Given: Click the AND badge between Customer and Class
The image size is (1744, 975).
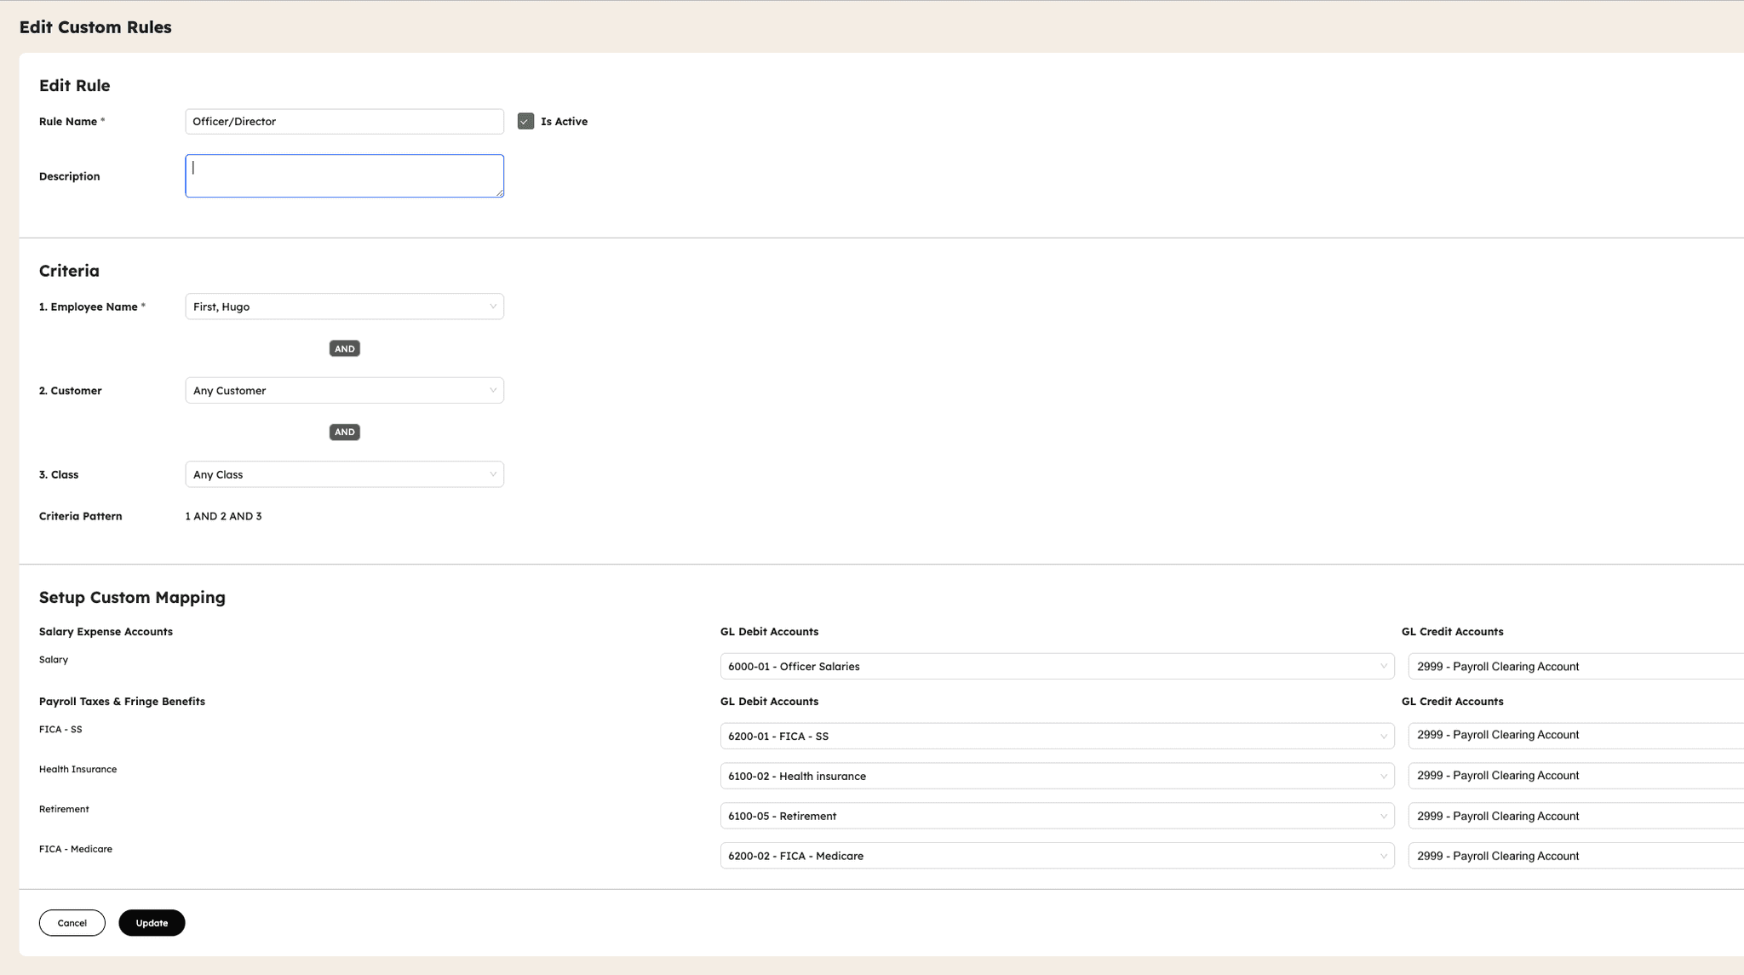Looking at the screenshot, I should pos(344,432).
